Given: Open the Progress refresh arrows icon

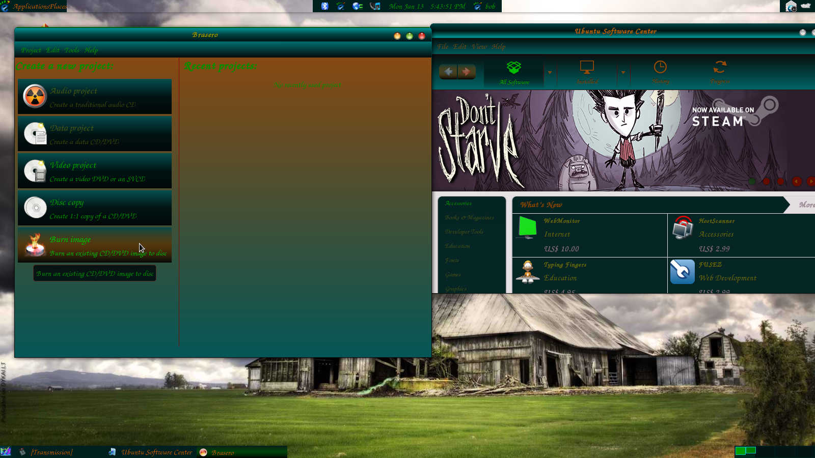Looking at the screenshot, I should 720,67.
